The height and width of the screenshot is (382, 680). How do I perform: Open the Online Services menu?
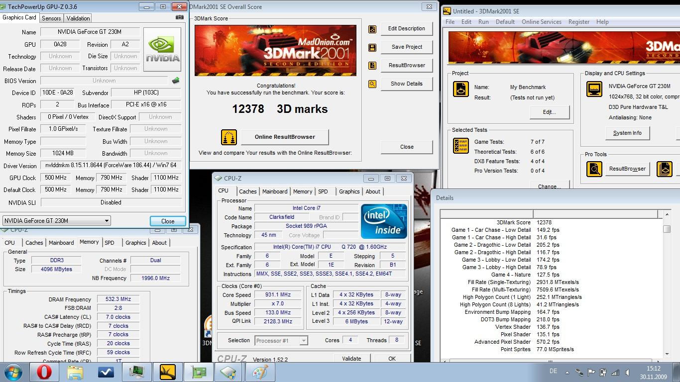[x=541, y=22]
